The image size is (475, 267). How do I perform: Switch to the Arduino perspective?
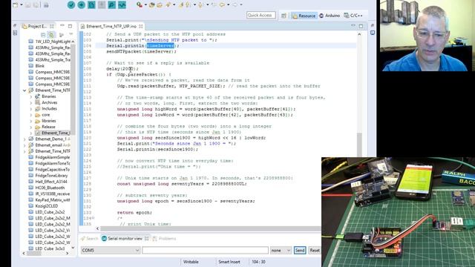[x=330, y=16]
